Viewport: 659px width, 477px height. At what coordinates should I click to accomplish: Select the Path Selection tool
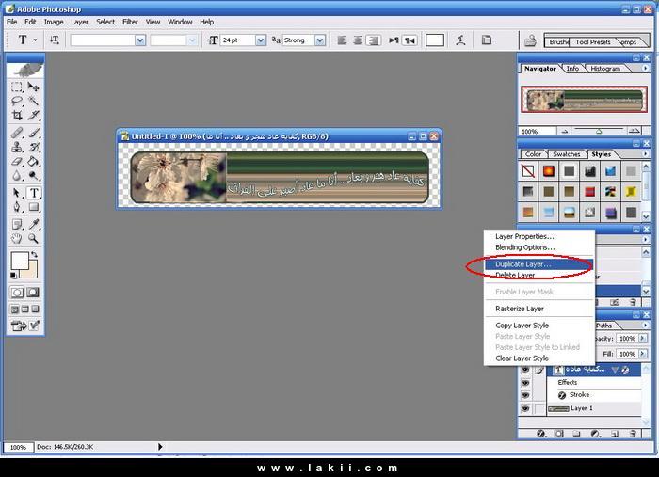[x=17, y=193]
